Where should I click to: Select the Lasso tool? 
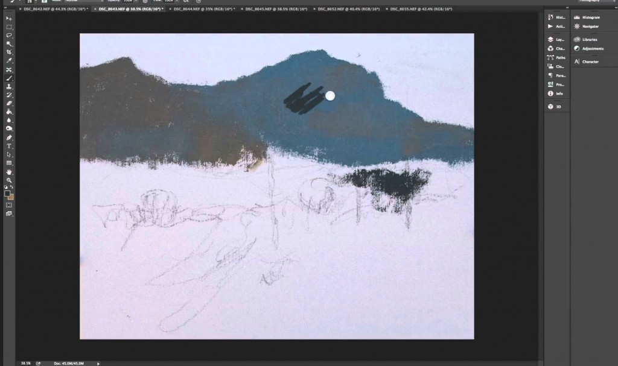(x=9, y=36)
